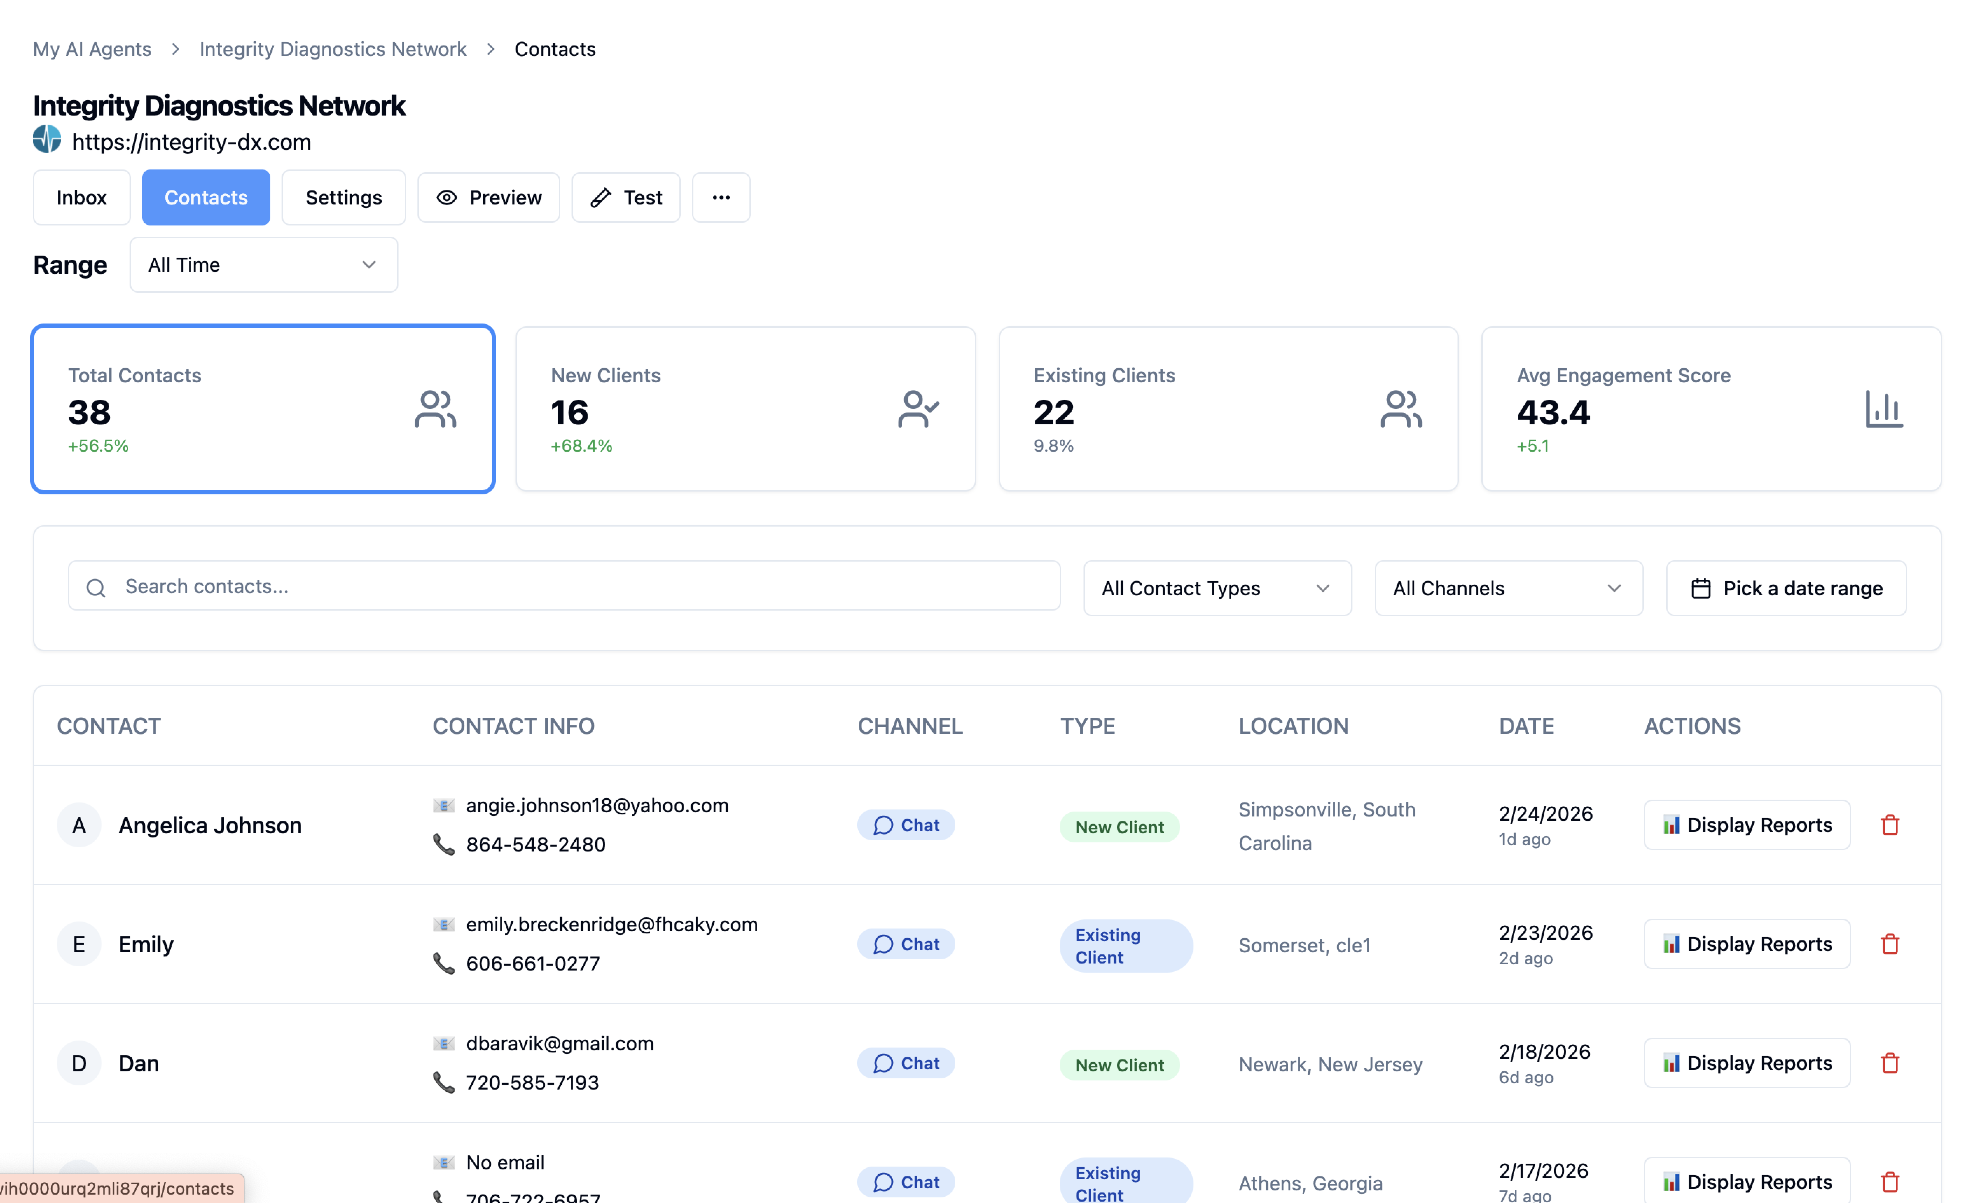Display Reports for Angelica Johnson

coord(1747,825)
